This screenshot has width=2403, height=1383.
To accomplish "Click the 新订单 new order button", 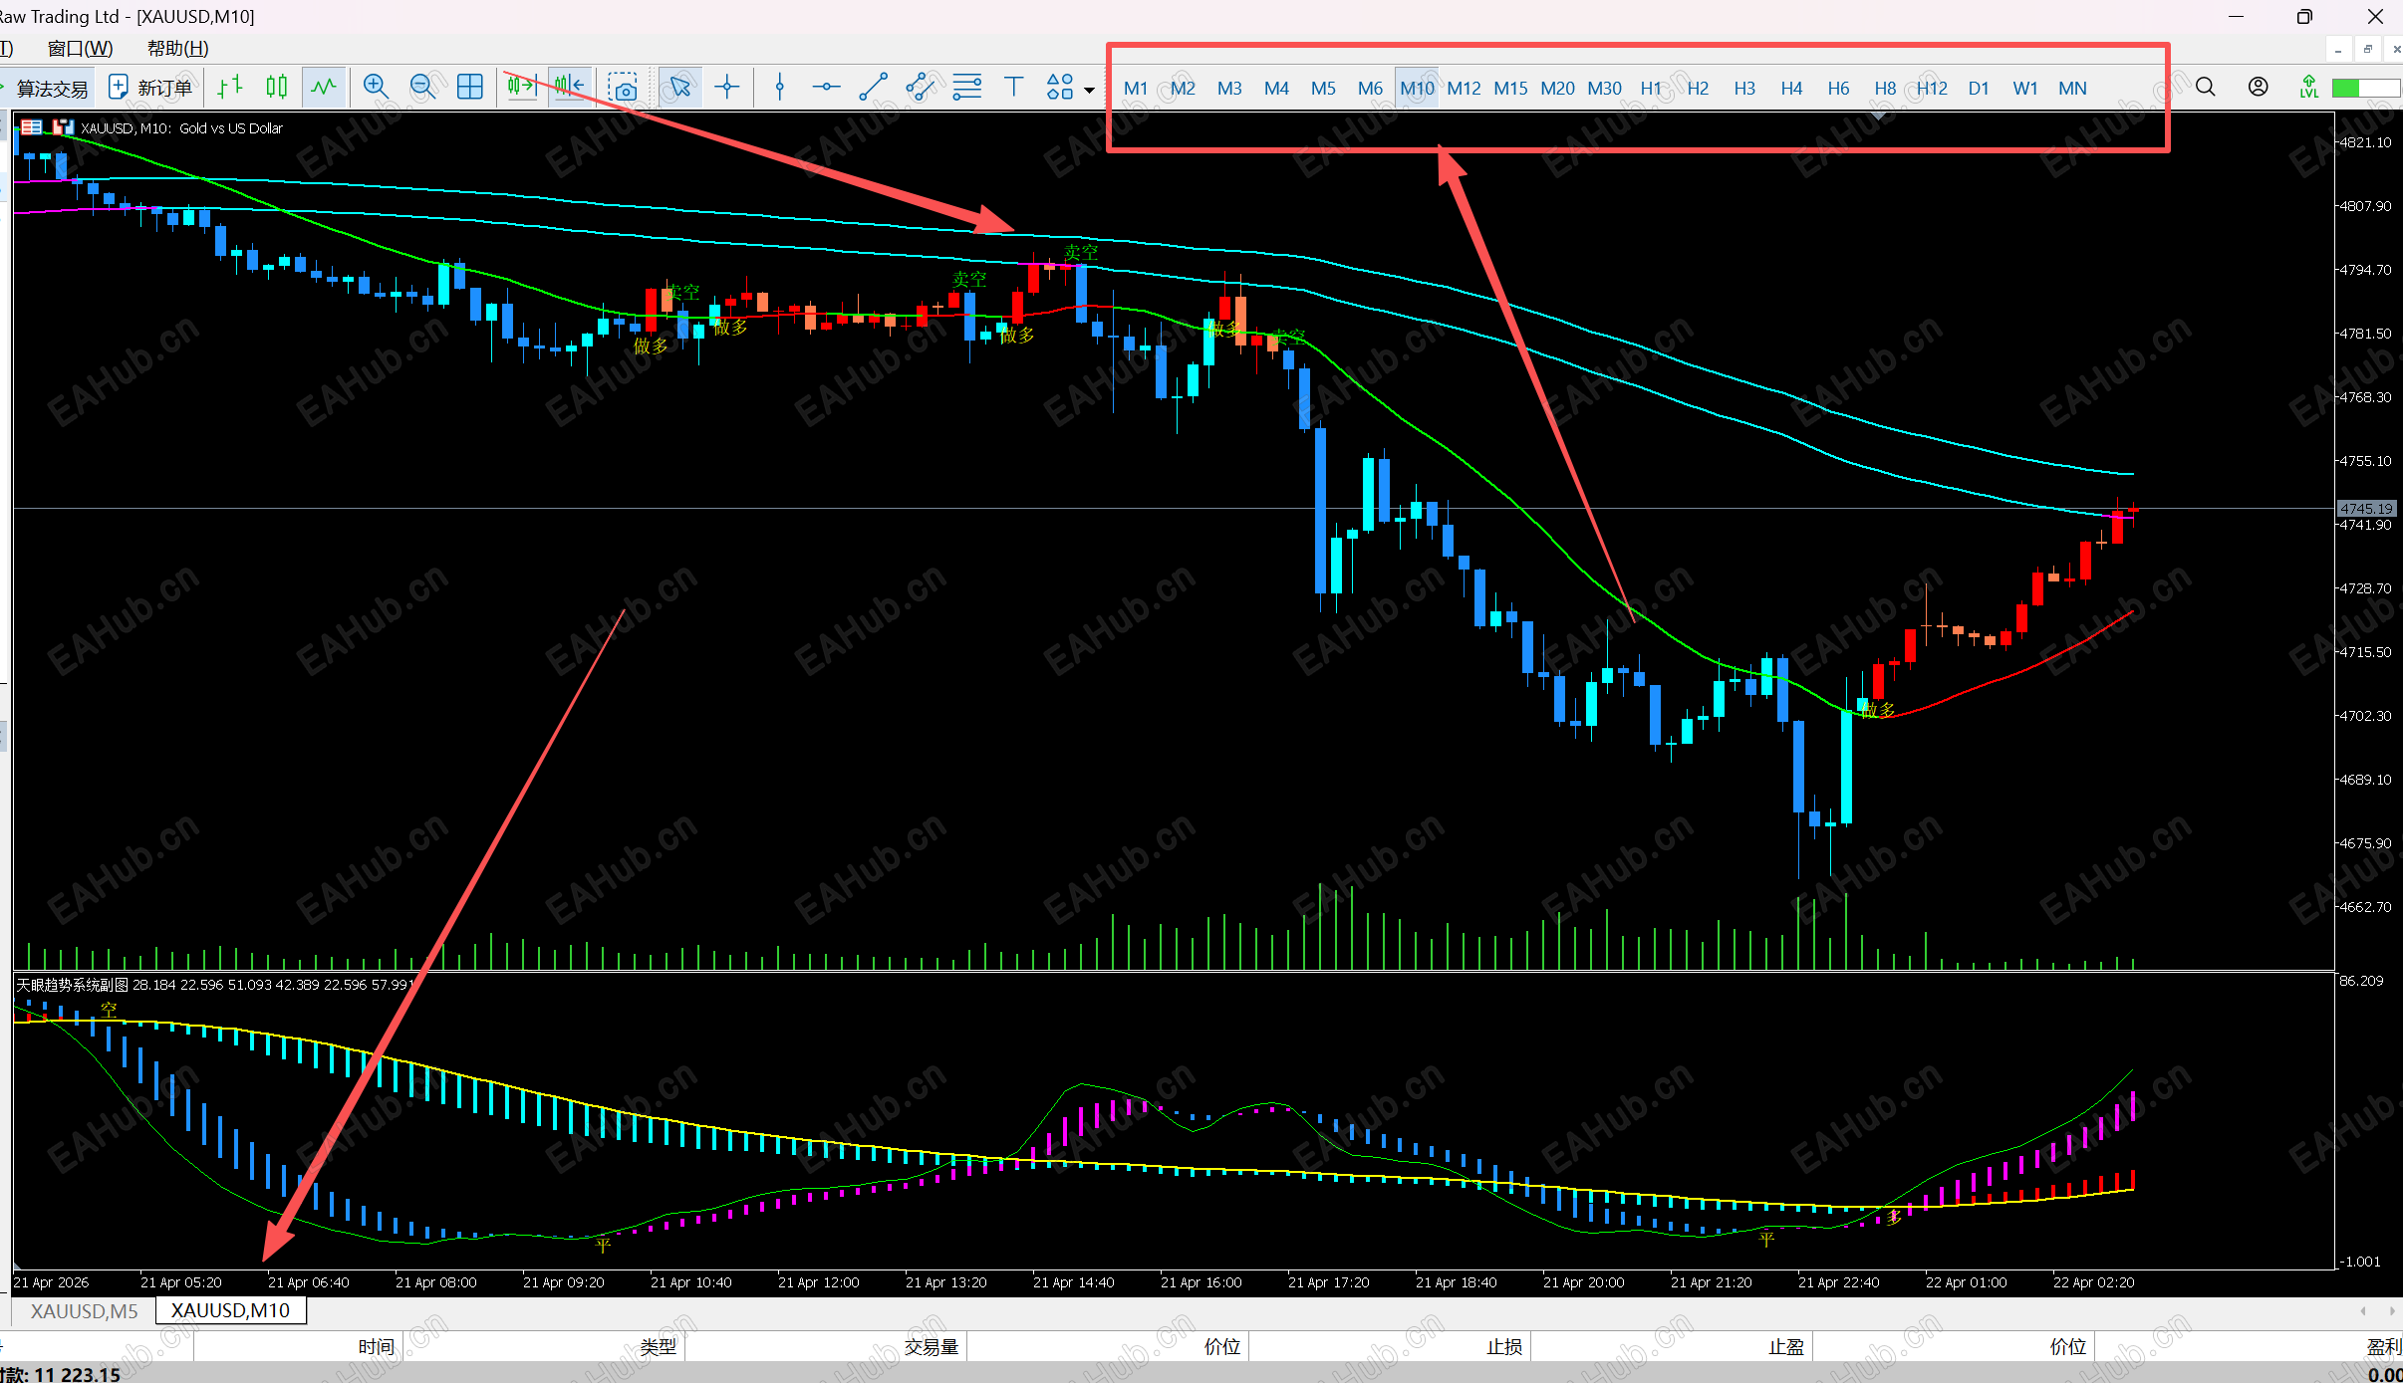I will pyautogui.click(x=151, y=88).
